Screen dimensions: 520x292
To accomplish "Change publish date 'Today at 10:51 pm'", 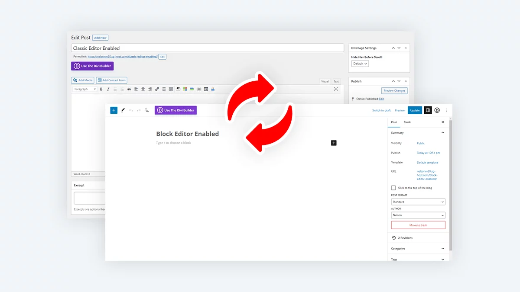I will click(428, 153).
